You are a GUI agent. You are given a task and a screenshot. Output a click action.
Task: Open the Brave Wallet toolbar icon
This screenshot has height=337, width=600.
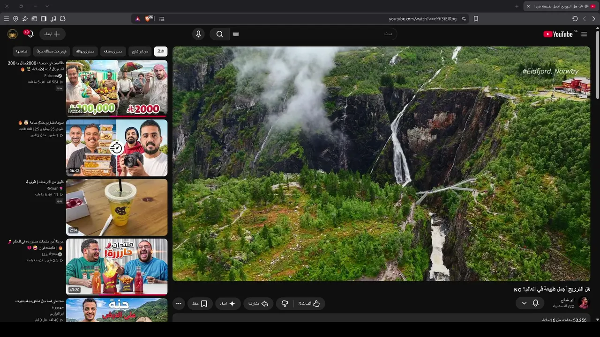click(x=34, y=19)
